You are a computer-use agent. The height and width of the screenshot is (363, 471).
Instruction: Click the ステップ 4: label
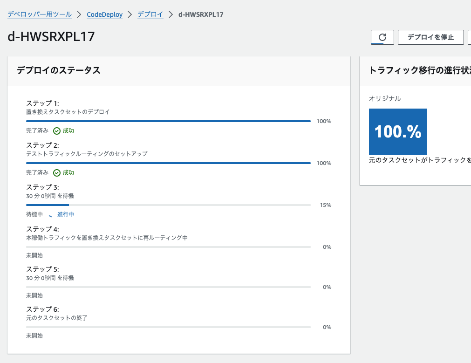click(43, 229)
